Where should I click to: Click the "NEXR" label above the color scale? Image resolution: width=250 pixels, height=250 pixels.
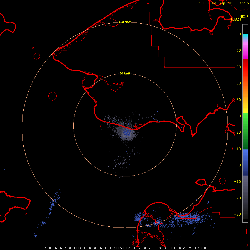(244, 17)
